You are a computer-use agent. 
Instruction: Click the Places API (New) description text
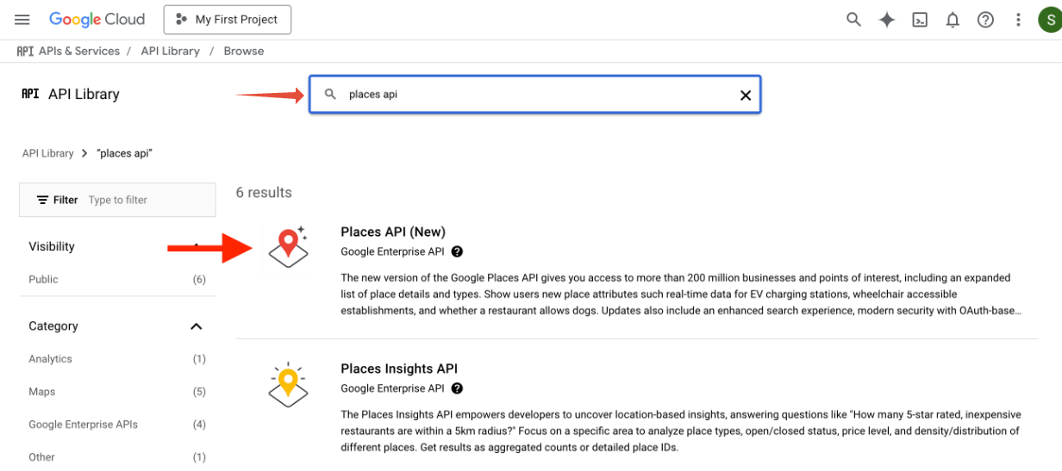[682, 294]
